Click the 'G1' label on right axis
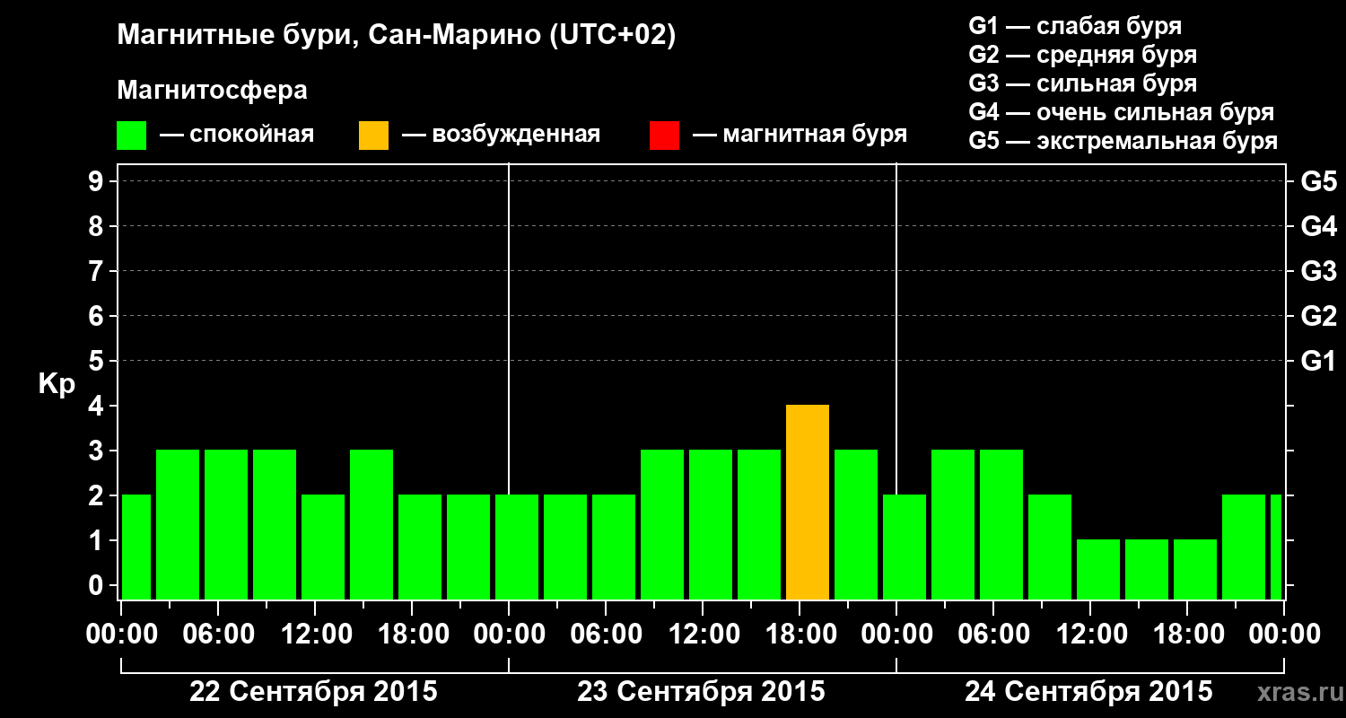Image resolution: width=1346 pixels, height=718 pixels. pyautogui.click(x=1318, y=361)
